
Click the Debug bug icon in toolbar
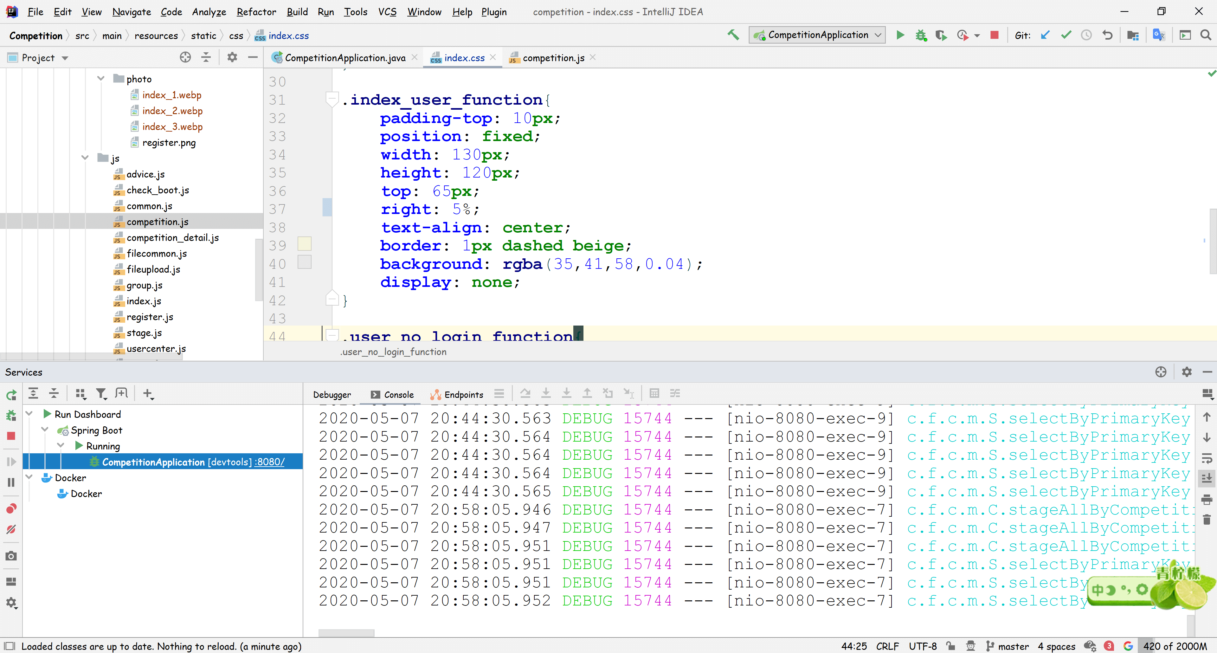pyautogui.click(x=920, y=35)
